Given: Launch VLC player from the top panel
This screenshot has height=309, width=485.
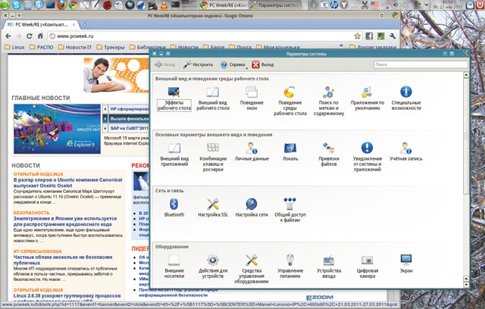Looking at the screenshot, I should [x=164, y=5].
